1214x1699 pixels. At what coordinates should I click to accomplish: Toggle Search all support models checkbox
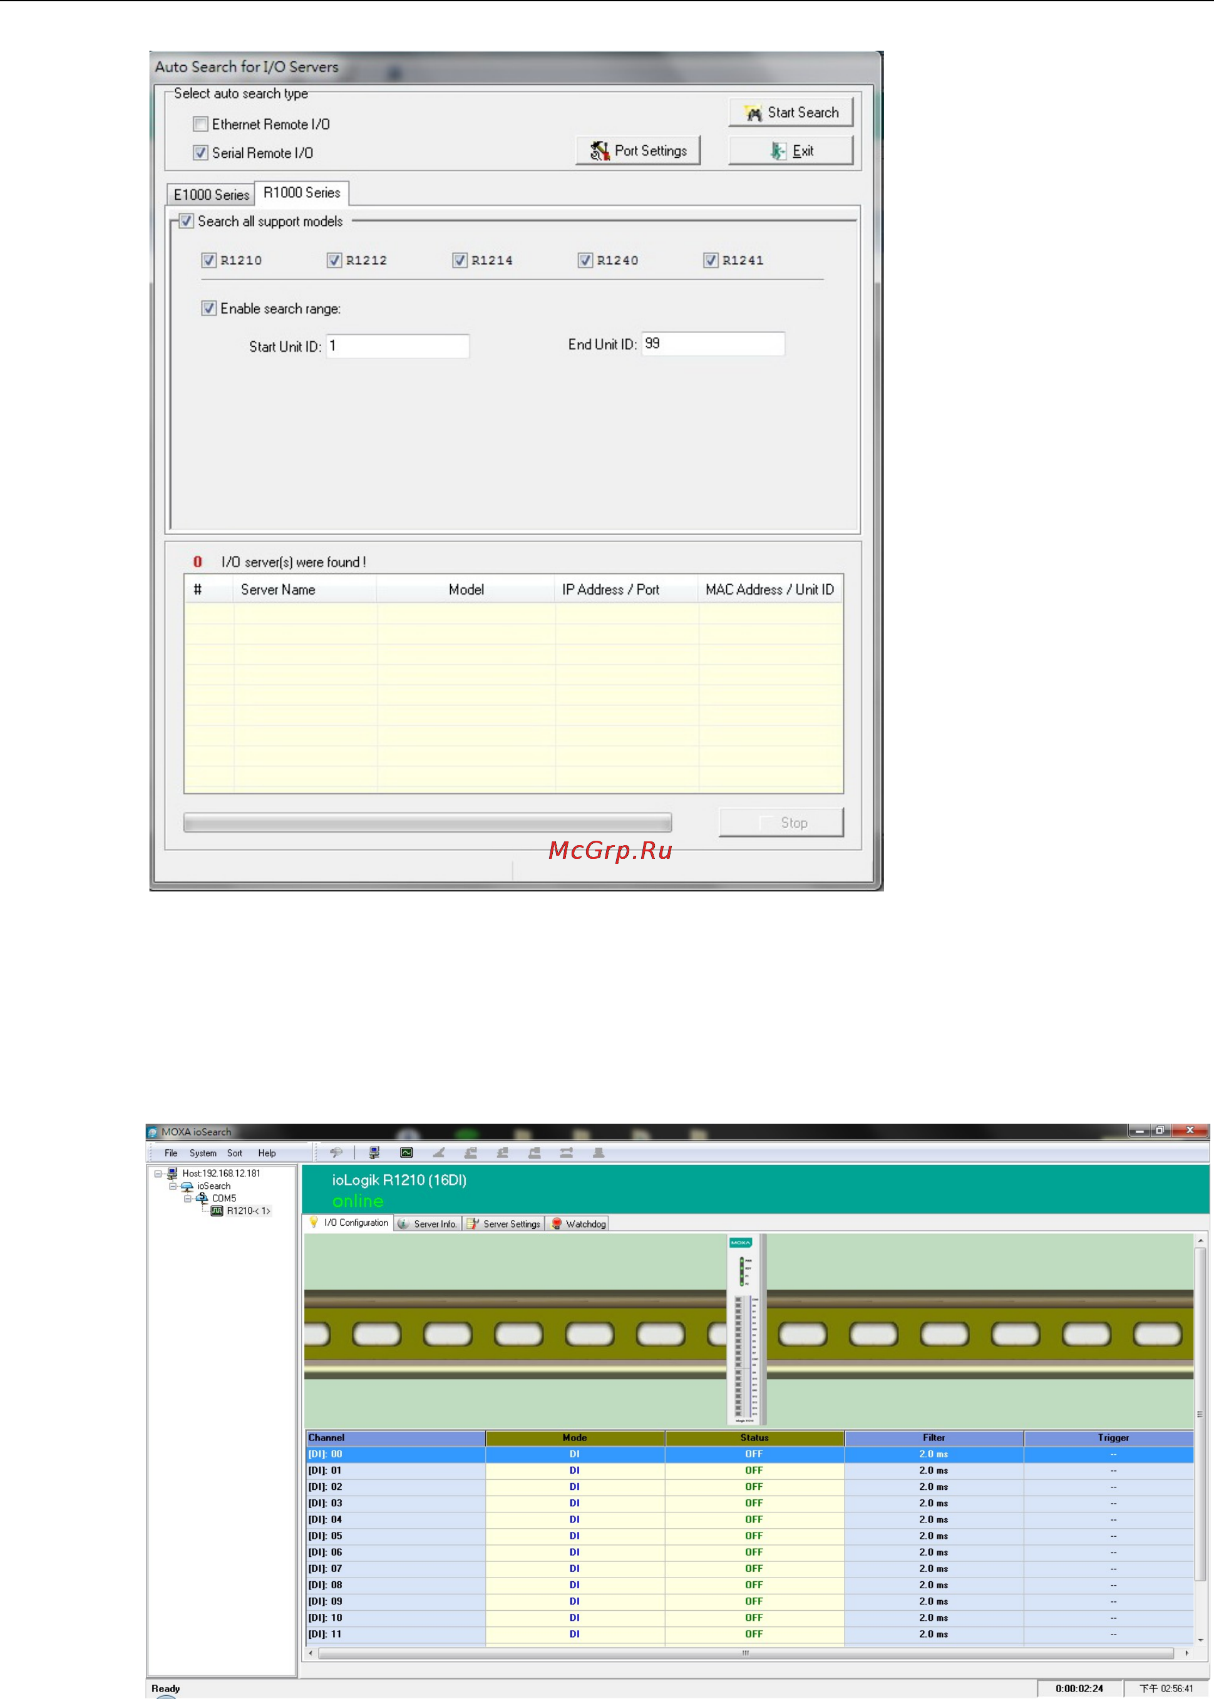[x=186, y=221]
